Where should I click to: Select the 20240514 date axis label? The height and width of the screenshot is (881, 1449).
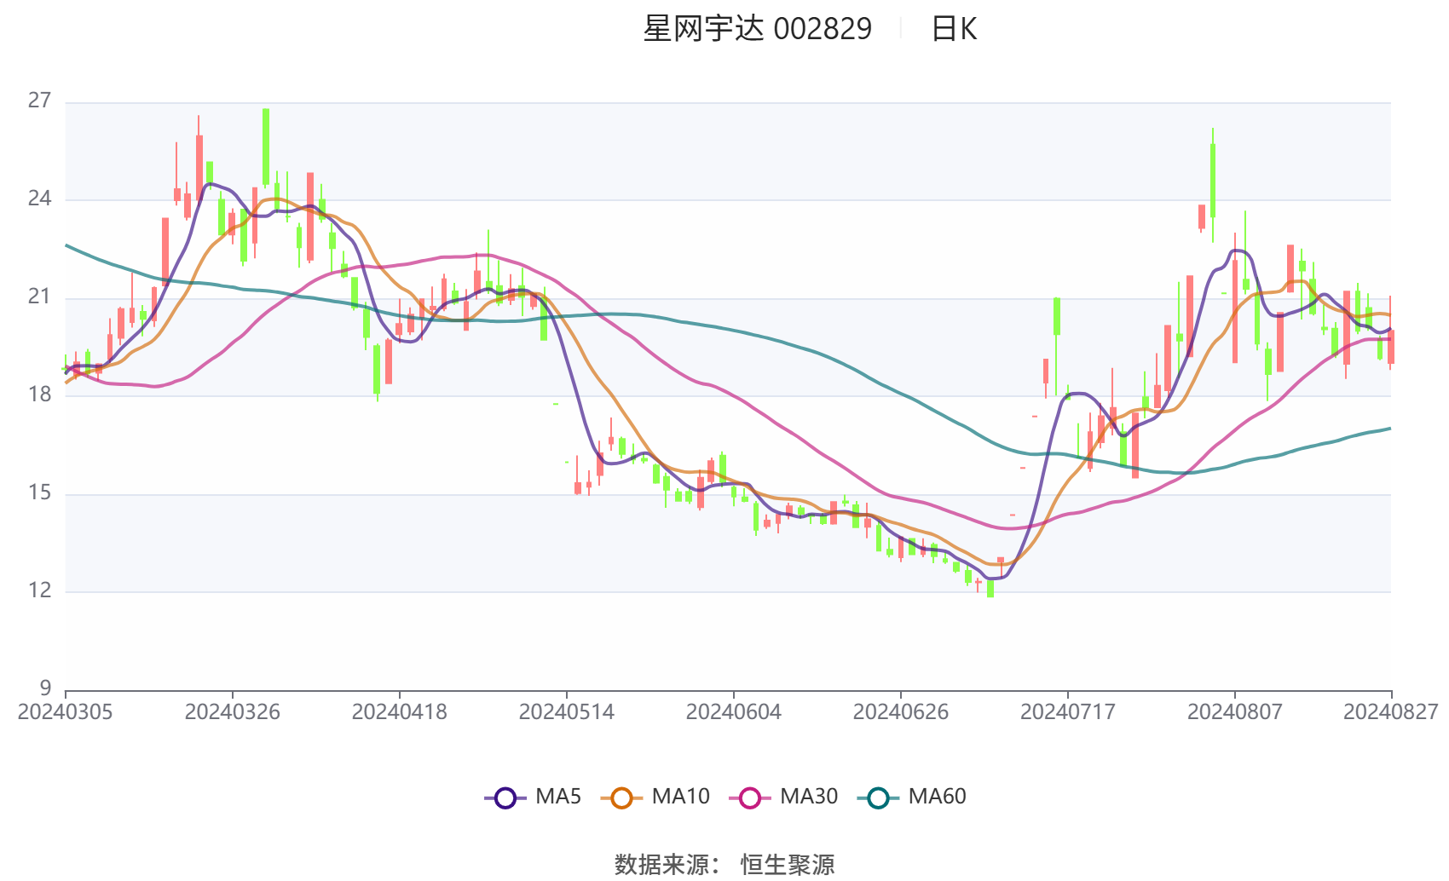click(x=567, y=711)
